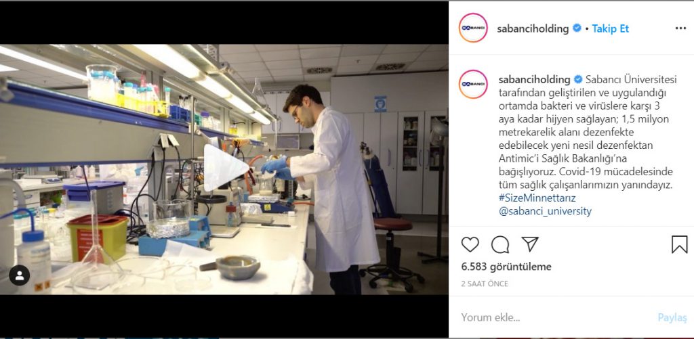This screenshot has width=694, height=339.
Task: Open @sabanci_university mention link
Action: tap(545, 211)
